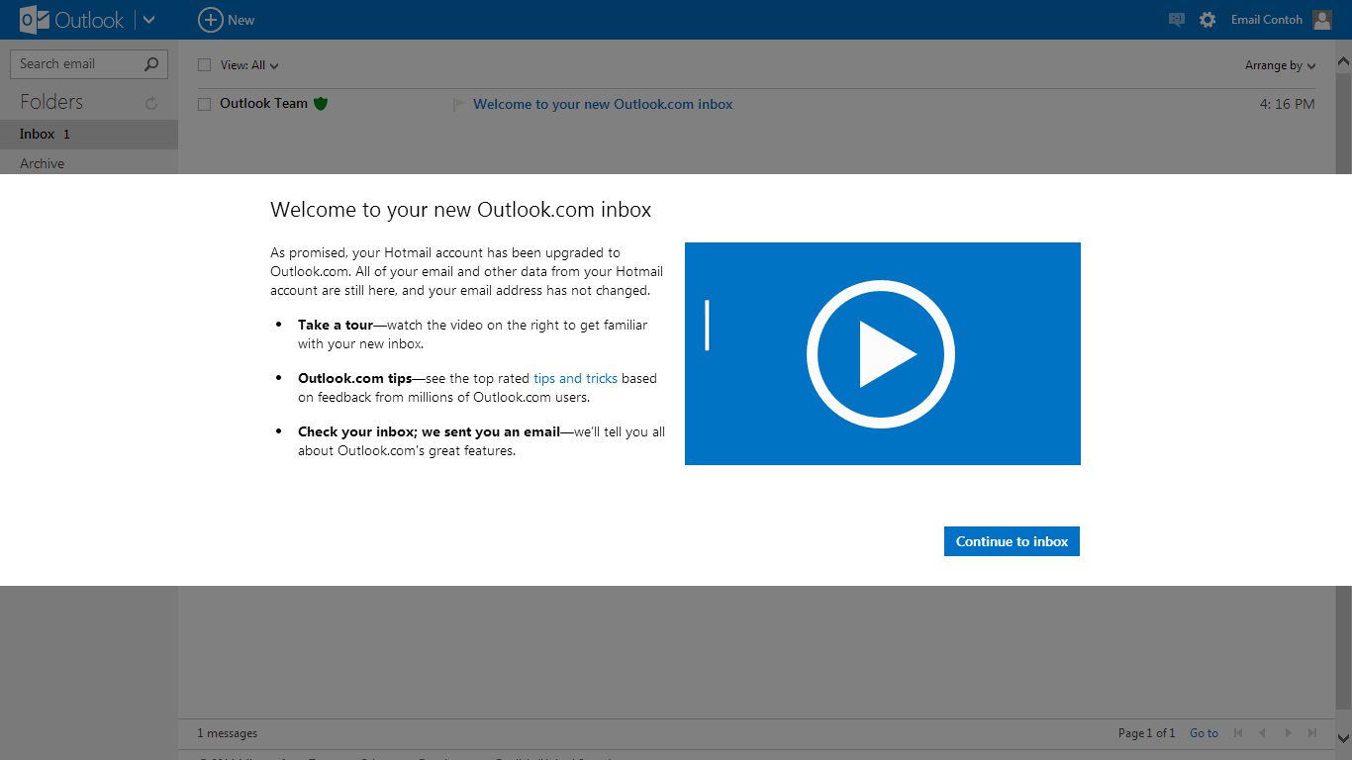
Task: Click the 1 messages count text
Action: click(227, 733)
